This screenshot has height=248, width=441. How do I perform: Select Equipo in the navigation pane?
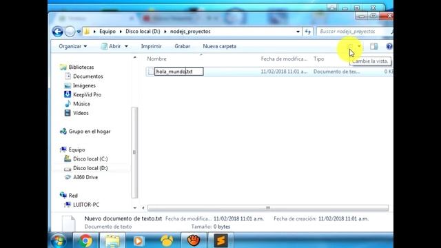coord(76,149)
